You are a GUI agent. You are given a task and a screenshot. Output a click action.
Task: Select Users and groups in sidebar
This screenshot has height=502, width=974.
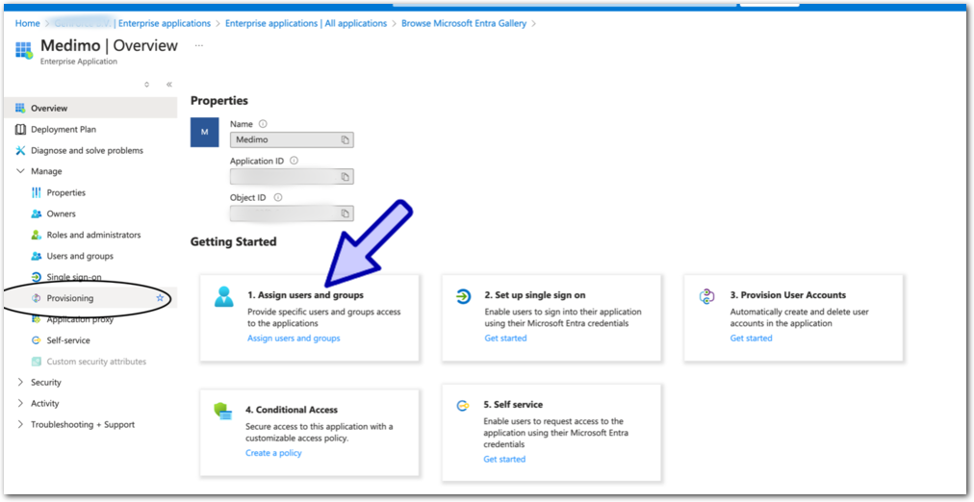80,256
